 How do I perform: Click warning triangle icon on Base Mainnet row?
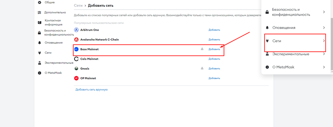pyautogui.click(x=202, y=49)
